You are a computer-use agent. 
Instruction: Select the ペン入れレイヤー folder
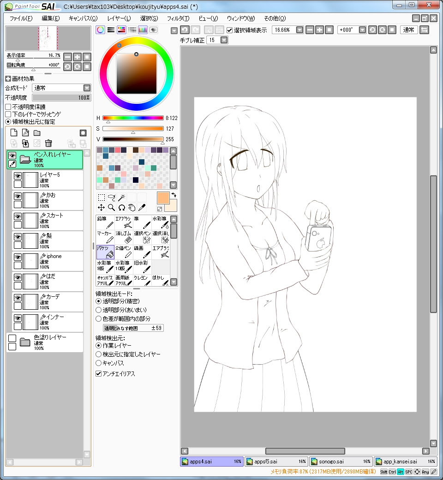(45, 160)
